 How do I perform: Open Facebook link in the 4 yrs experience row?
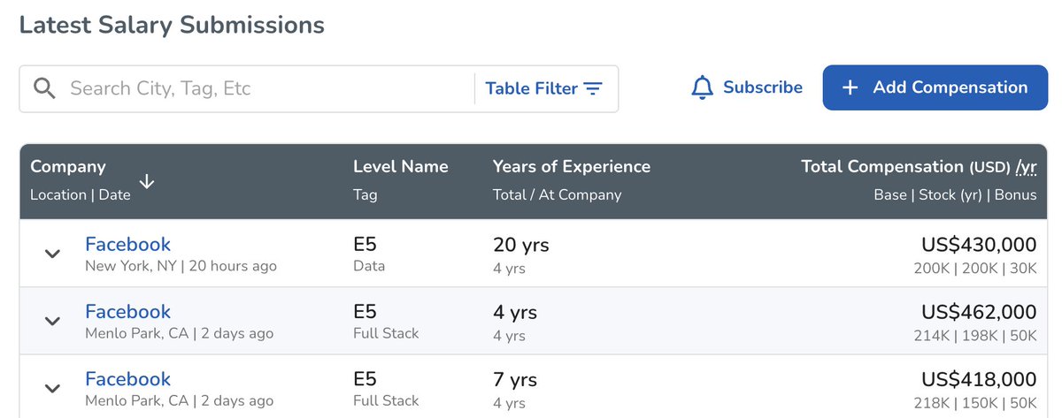tap(127, 311)
